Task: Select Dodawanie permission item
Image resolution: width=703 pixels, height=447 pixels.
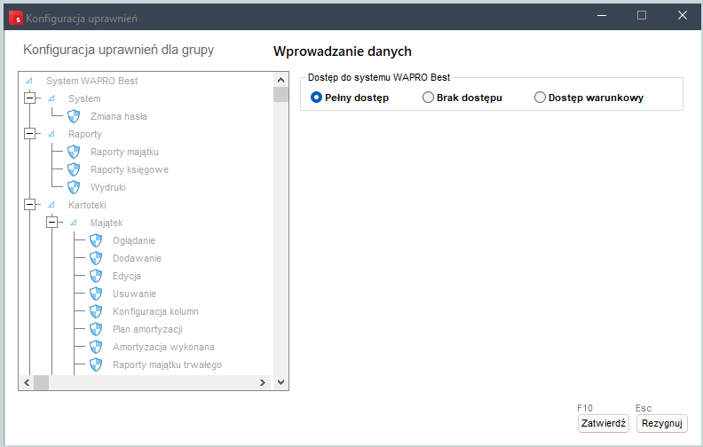Action: tap(138, 258)
